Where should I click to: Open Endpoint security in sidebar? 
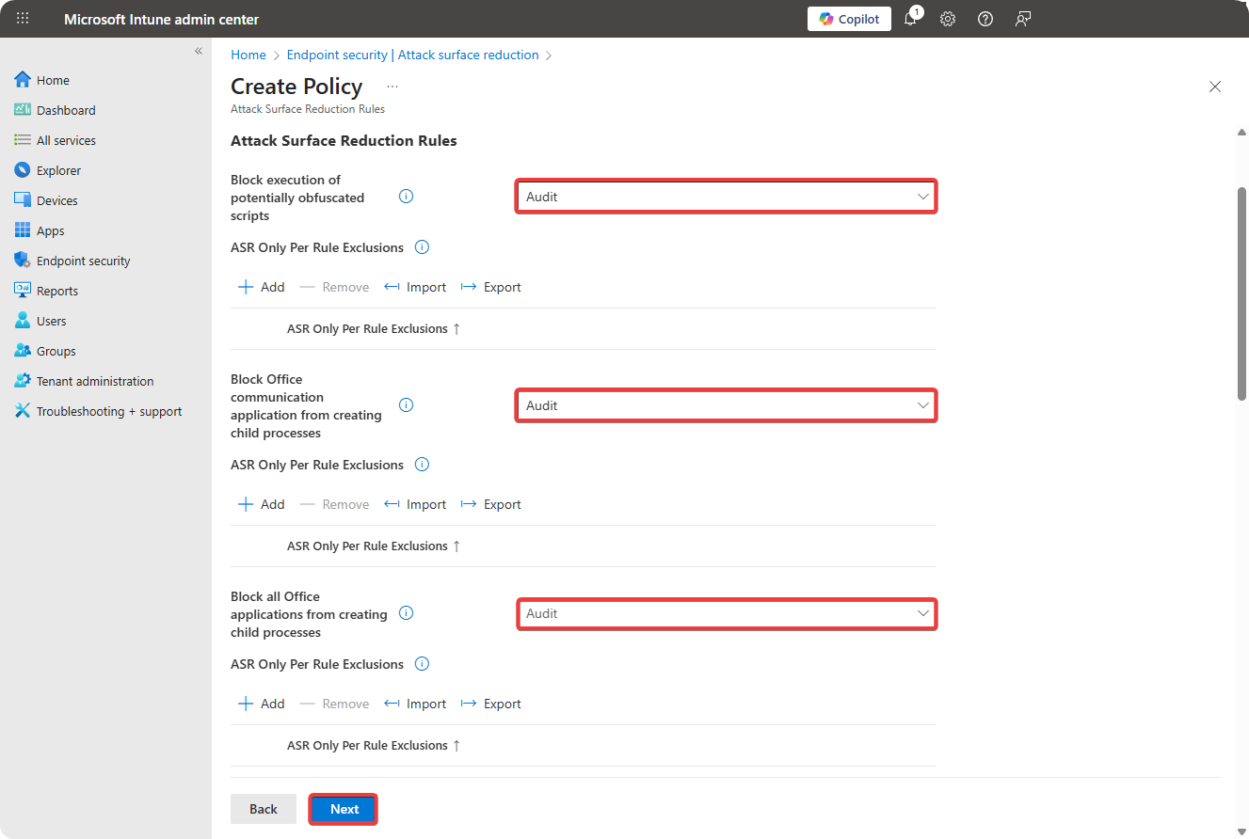click(x=83, y=261)
